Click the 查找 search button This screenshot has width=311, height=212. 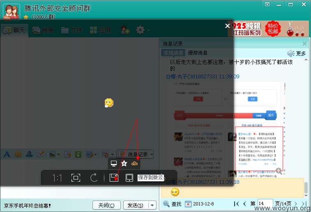coord(172,204)
